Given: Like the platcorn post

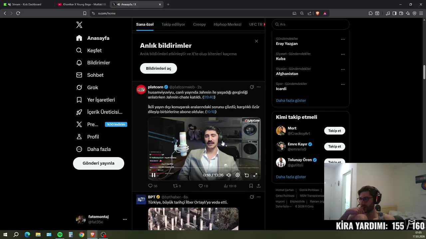Looking at the screenshot, I should click(203, 186).
